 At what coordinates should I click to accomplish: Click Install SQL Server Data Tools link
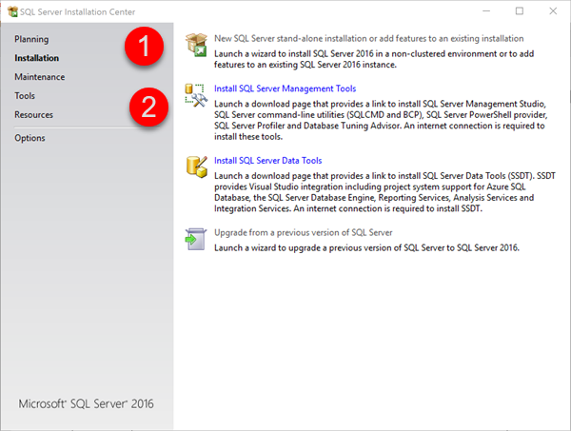[268, 161]
